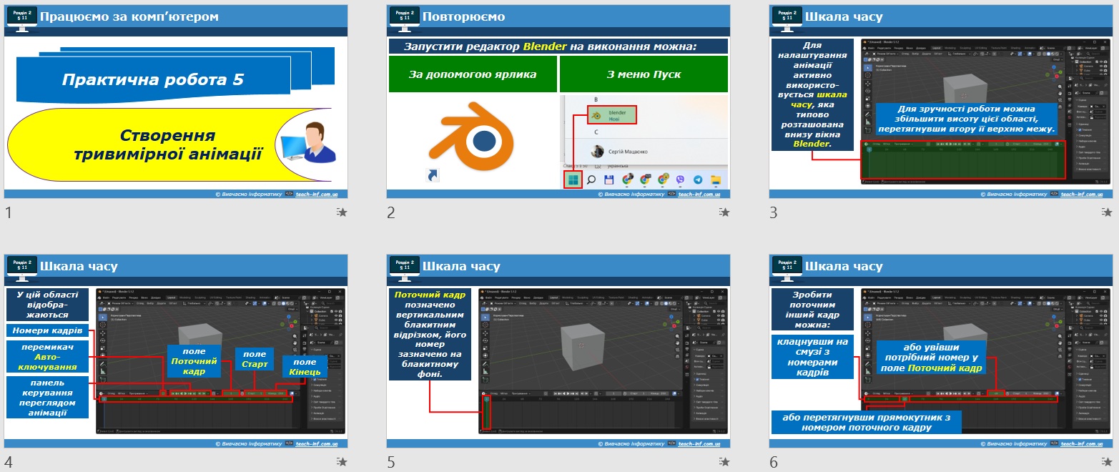Click the animation star icon beneath slide 4
This screenshot has height=472, width=1119.
pos(342,463)
